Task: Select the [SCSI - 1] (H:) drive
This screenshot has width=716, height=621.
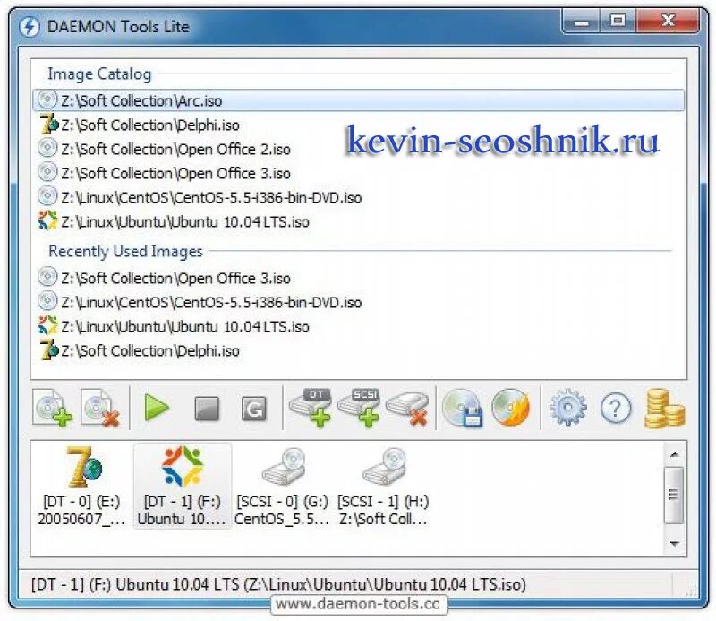Action: pos(383,486)
